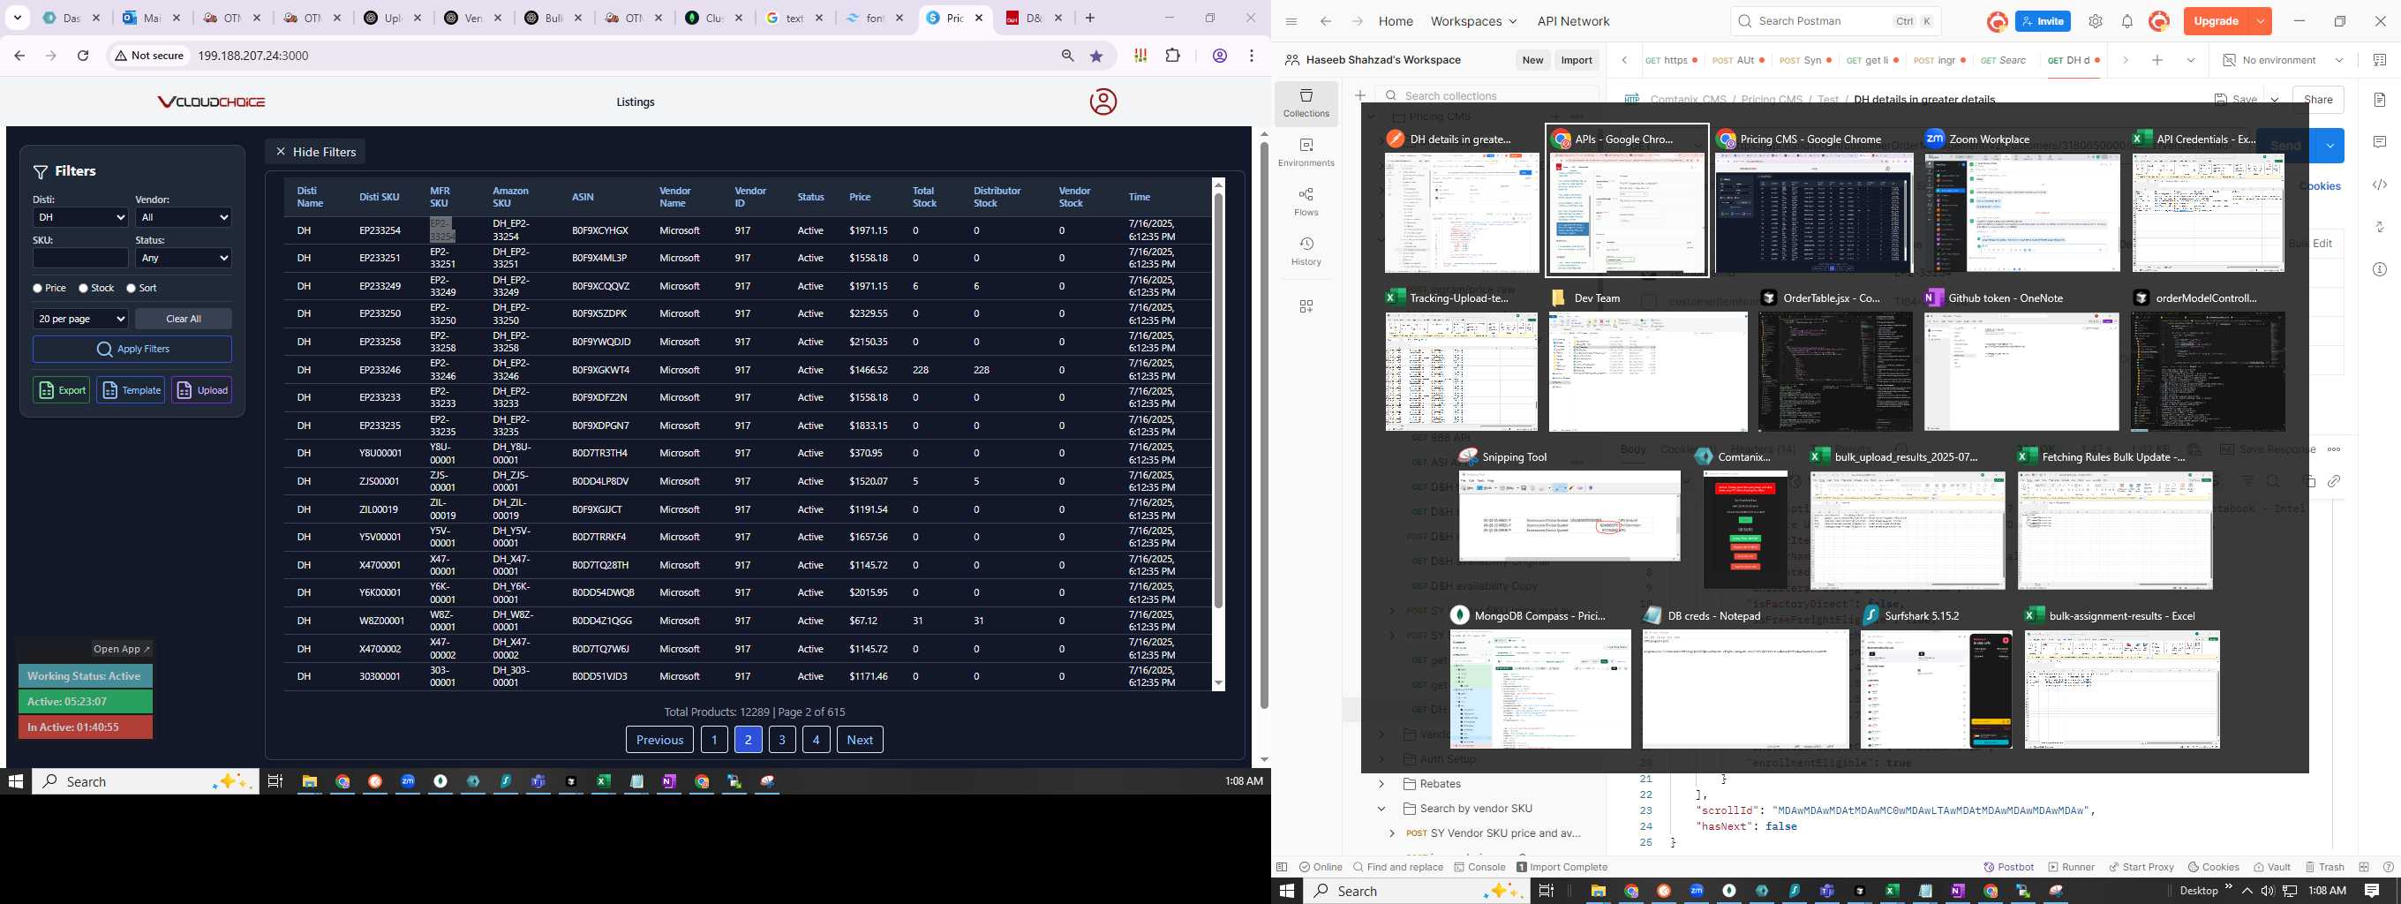Click the Upload button

(201, 390)
